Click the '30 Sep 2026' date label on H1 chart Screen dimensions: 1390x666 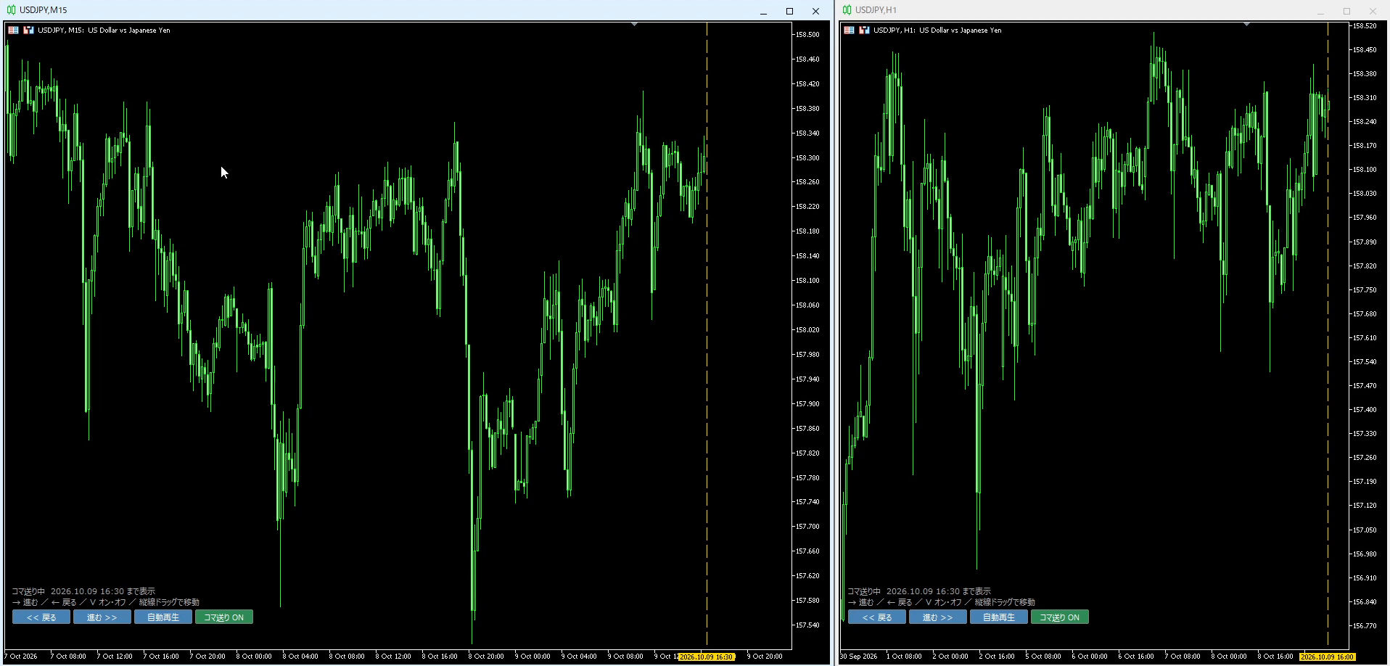(x=859, y=657)
